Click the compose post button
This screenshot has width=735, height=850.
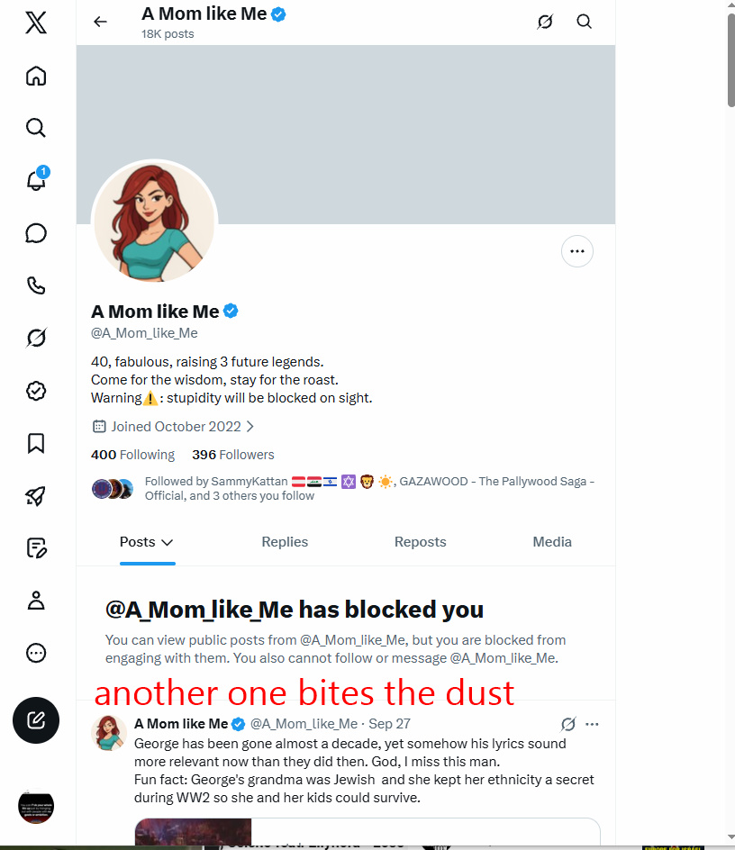[x=36, y=720]
